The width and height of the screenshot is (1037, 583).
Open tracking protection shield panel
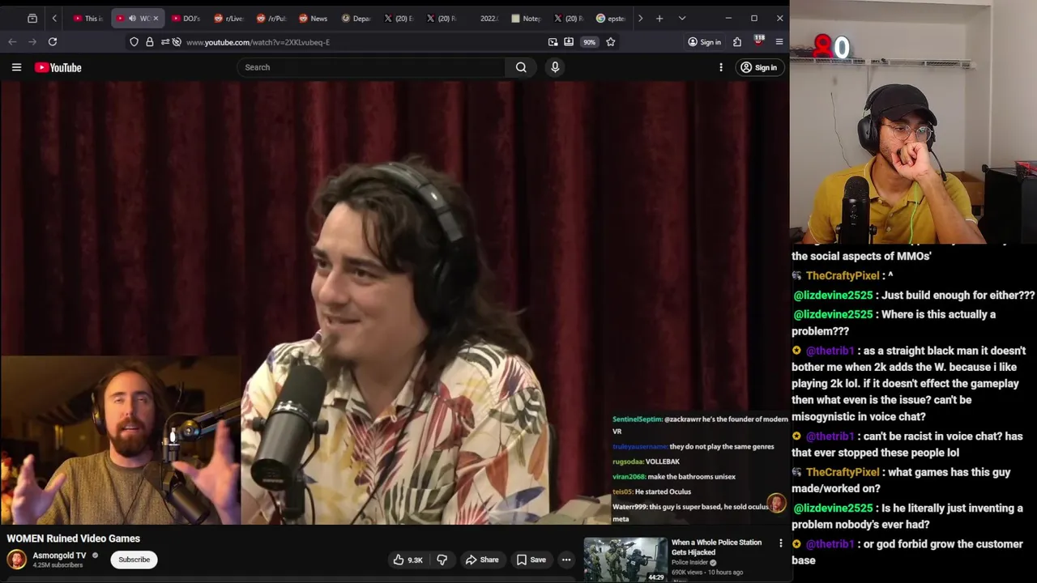point(134,42)
